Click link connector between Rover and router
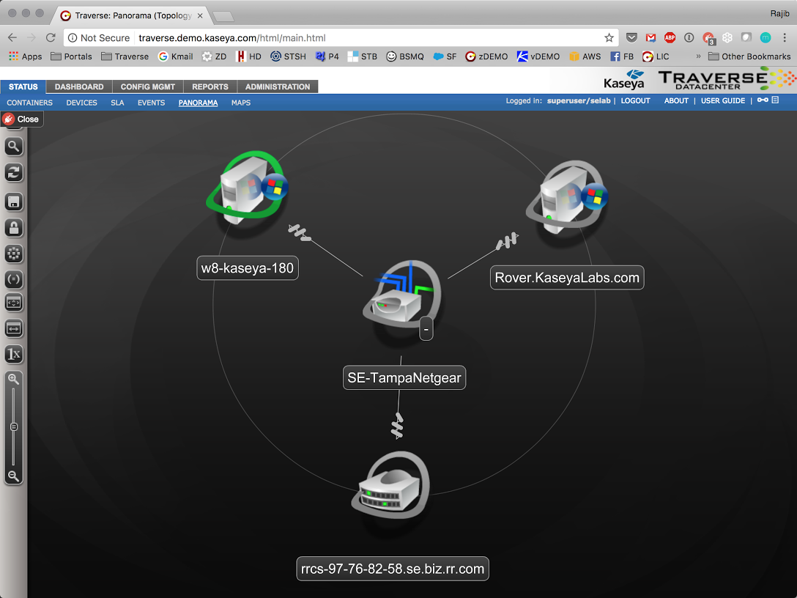Image resolution: width=797 pixels, height=598 pixels. [507, 241]
